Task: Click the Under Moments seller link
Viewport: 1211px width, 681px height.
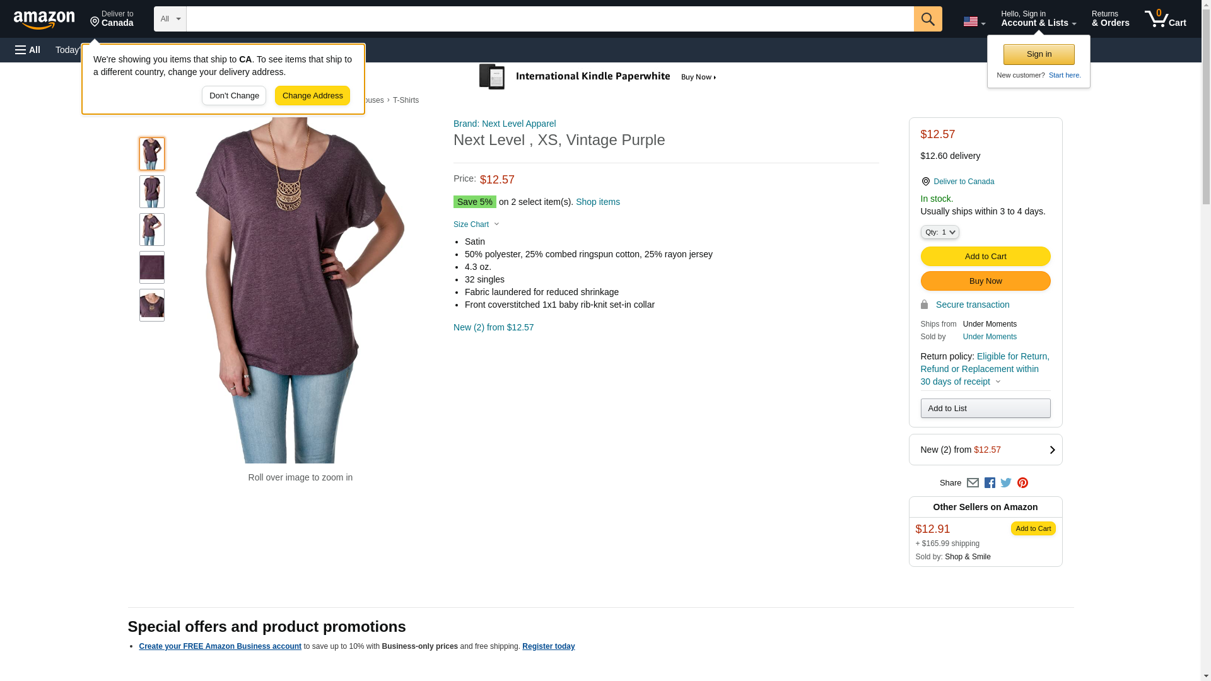Action: (989, 337)
